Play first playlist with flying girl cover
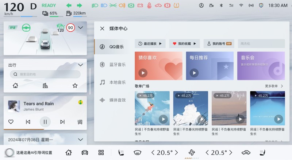Screen dimensions: 292x160 click(163, 119)
